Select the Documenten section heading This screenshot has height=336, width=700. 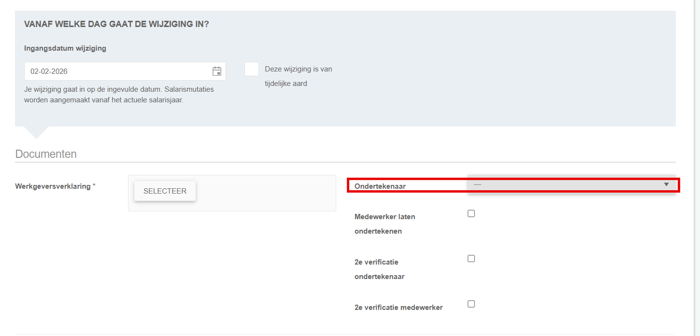click(x=46, y=154)
